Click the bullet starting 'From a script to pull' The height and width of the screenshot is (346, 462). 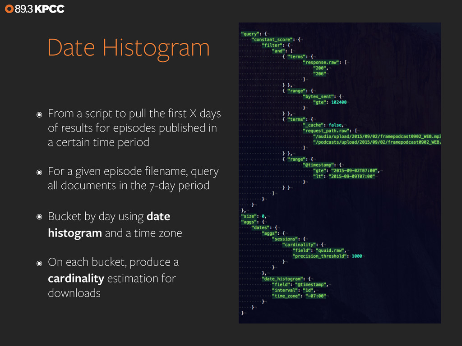point(134,127)
